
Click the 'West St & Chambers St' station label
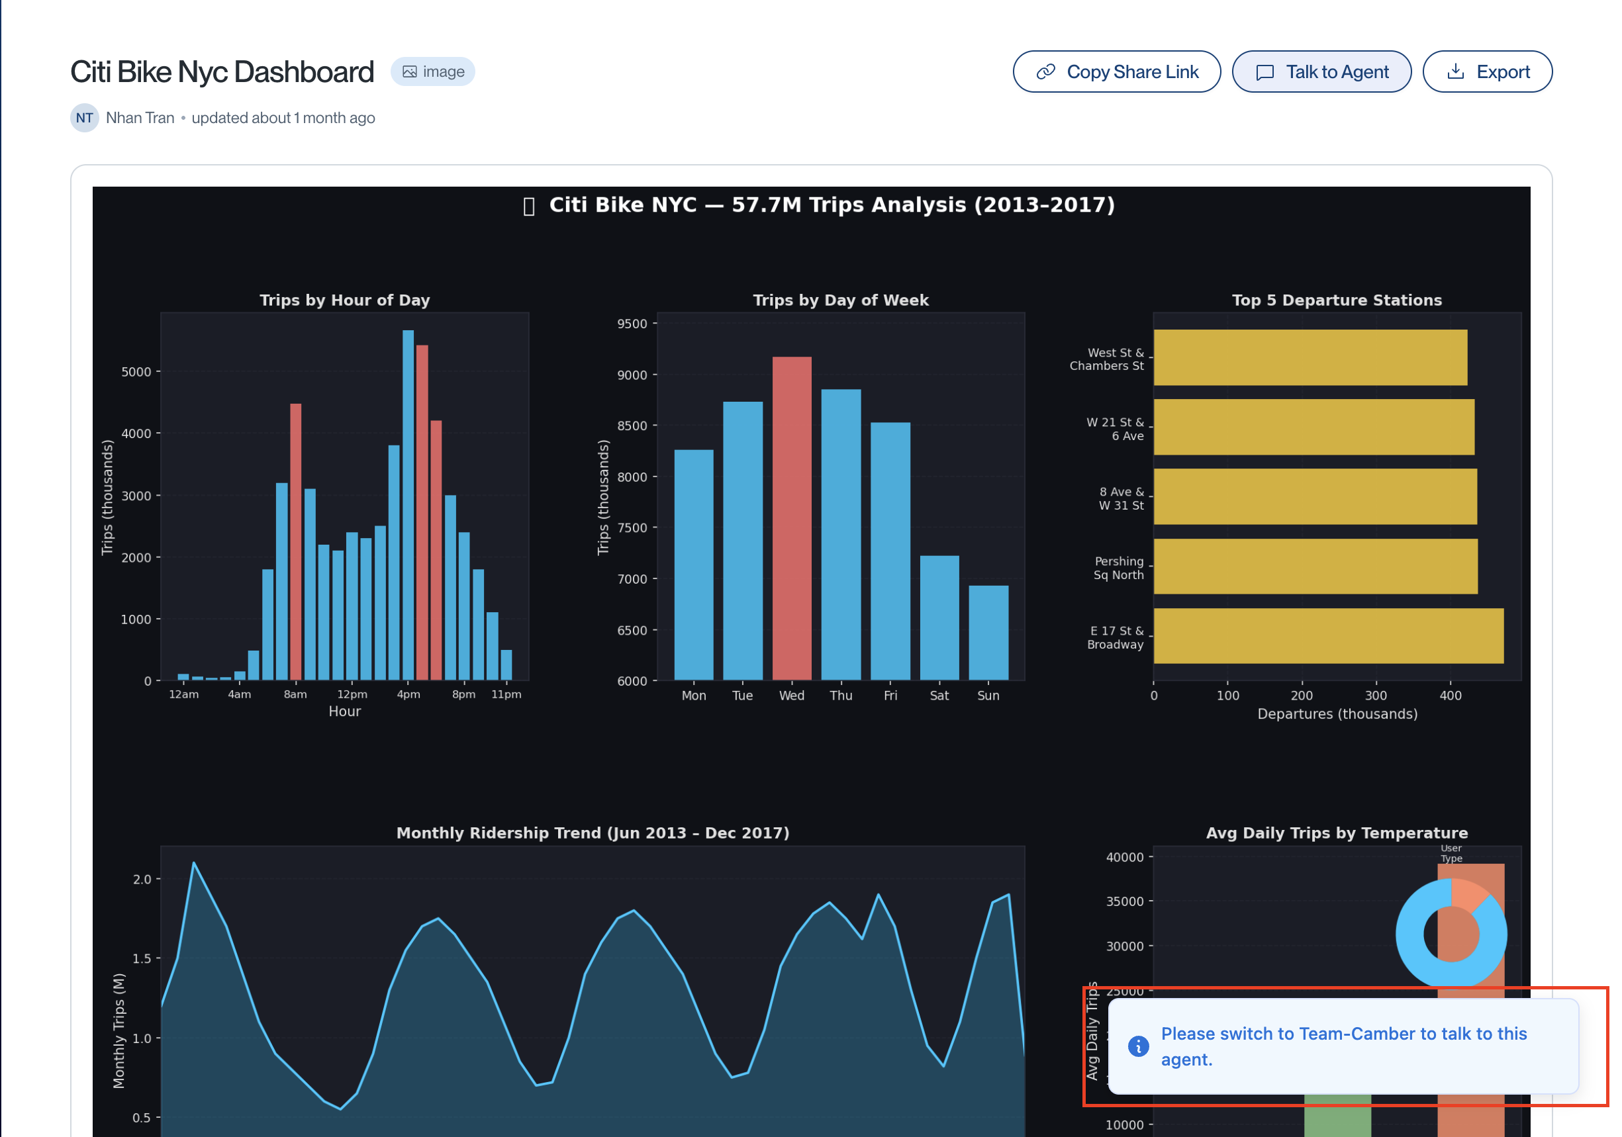pos(1106,359)
